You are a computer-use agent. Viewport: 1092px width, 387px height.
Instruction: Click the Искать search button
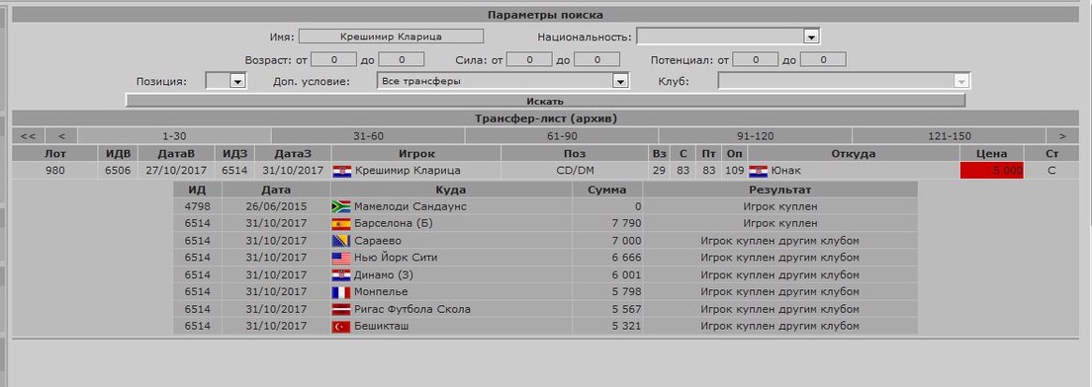[x=545, y=101]
